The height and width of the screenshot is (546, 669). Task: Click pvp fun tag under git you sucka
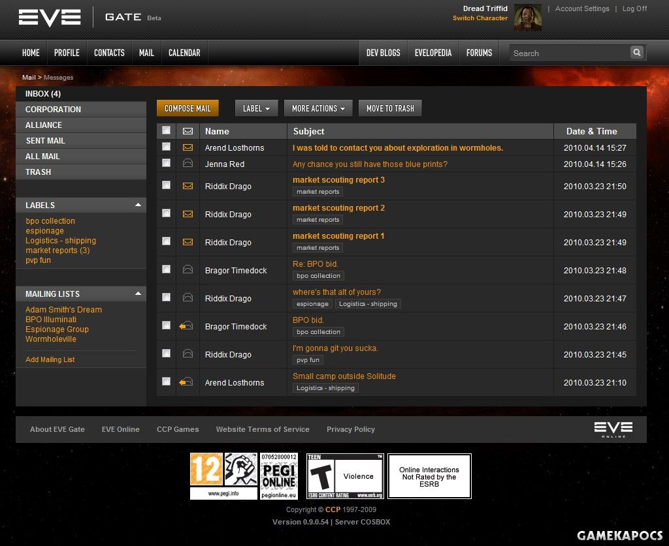click(308, 360)
